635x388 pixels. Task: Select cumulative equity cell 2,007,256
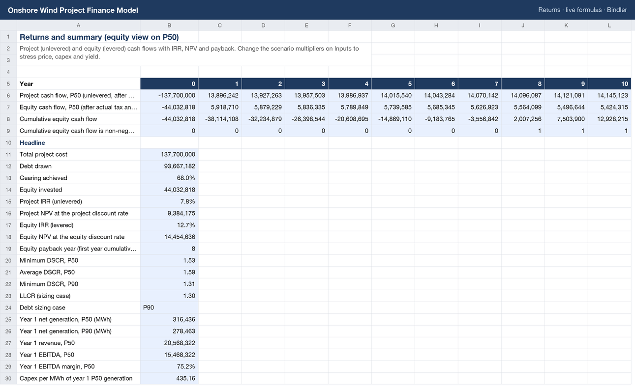pyautogui.click(x=523, y=119)
